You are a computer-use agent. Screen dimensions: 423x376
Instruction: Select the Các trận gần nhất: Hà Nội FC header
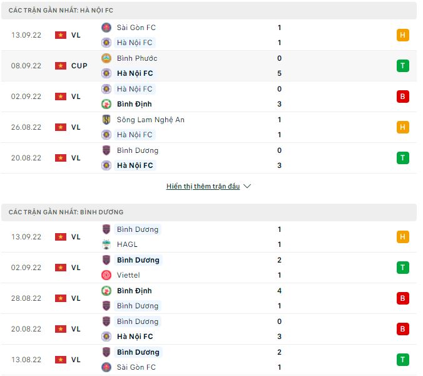coord(61,11)
